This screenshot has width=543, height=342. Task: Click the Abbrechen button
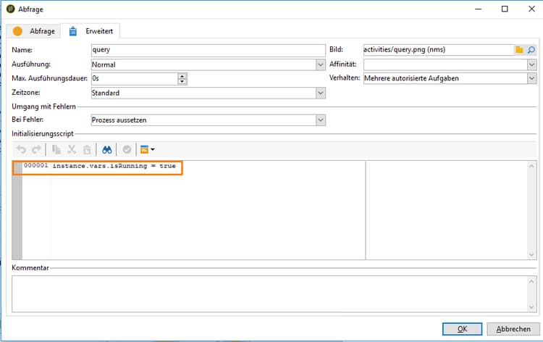point(513,329)
